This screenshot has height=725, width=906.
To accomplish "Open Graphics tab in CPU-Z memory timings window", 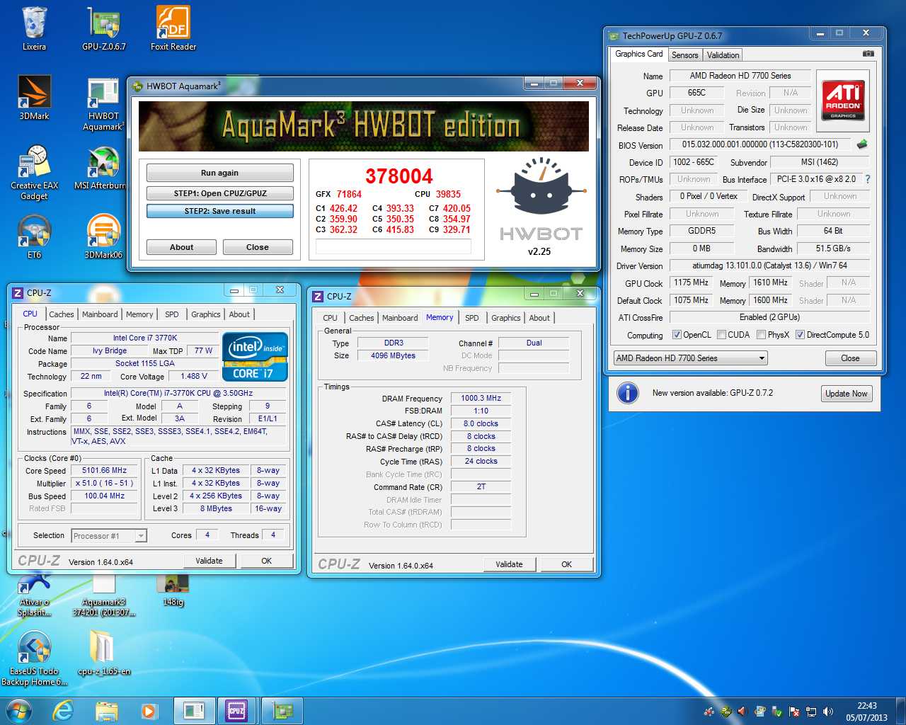I will pos(505,318).
